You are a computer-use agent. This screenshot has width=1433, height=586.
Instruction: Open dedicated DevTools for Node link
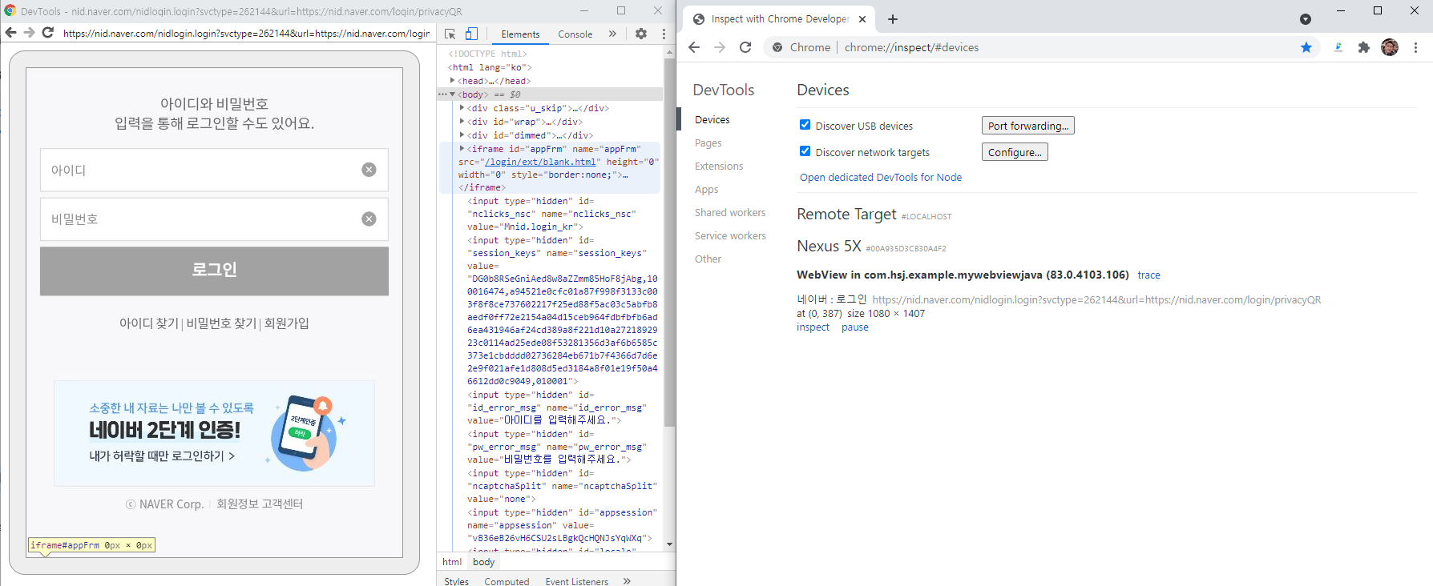pyautogui.click(x=881, y=178)
